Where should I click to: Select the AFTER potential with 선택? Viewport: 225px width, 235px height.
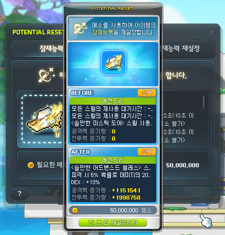tap(146, 152)
